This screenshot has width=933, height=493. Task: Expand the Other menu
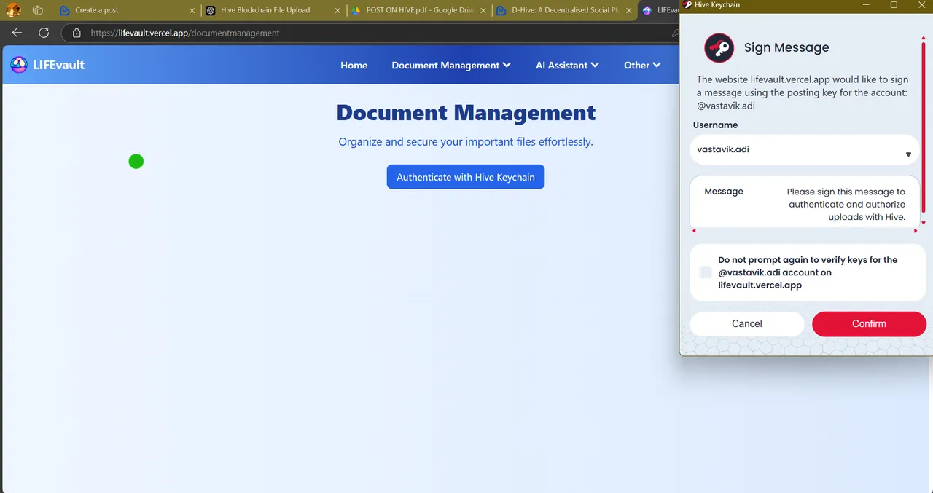click(642, 65)
